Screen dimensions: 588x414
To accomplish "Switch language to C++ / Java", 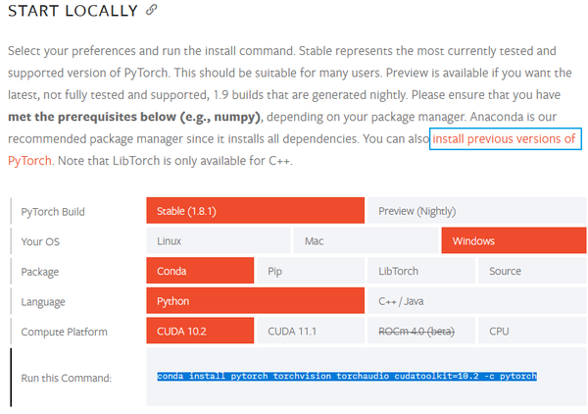I will pos(476,300).
